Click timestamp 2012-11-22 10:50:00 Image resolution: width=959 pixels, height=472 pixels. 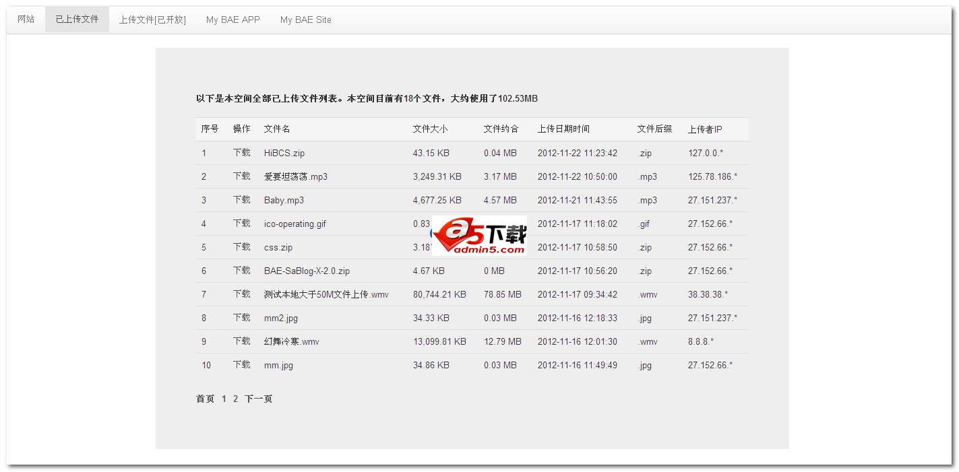coord(578,176)
